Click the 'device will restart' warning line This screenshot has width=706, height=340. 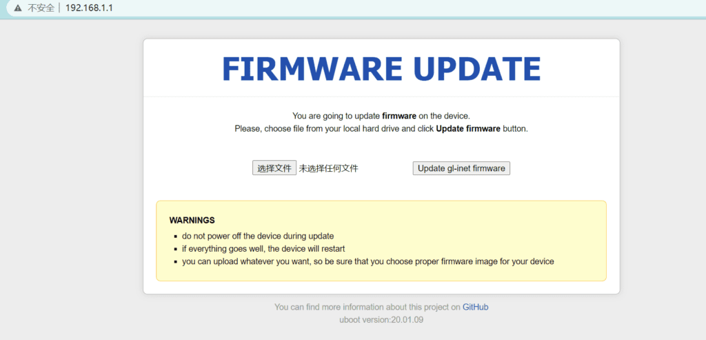263,248
